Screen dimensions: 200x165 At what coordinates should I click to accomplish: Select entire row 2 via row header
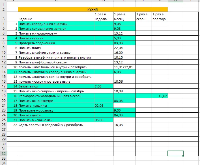click(4, 9)
